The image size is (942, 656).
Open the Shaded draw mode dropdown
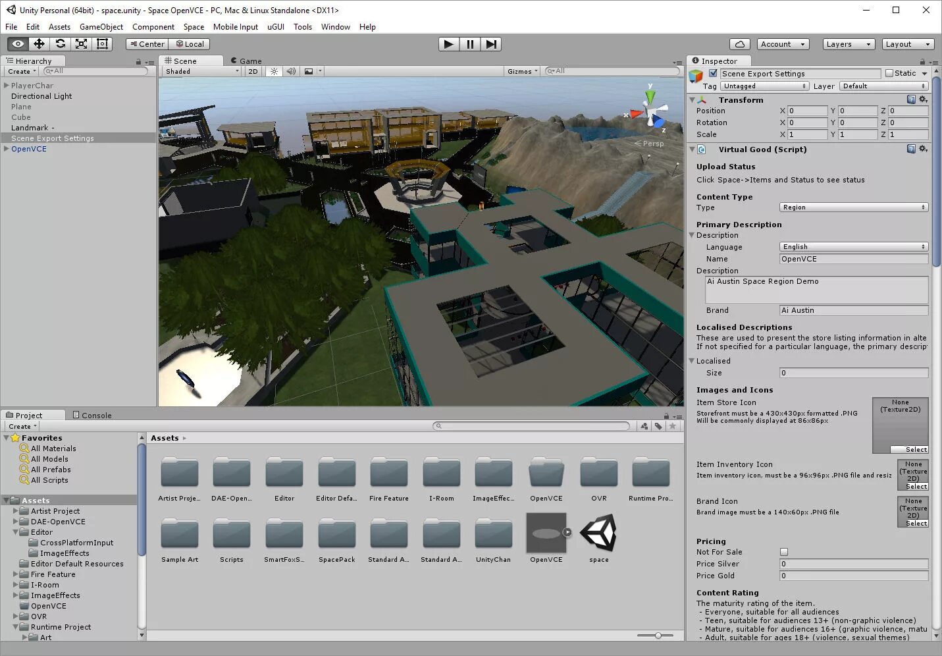202,71
